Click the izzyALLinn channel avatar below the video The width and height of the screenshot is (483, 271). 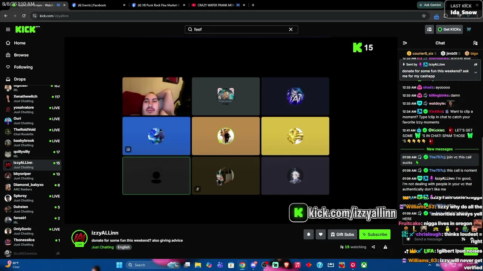click(x=79, y=238)
